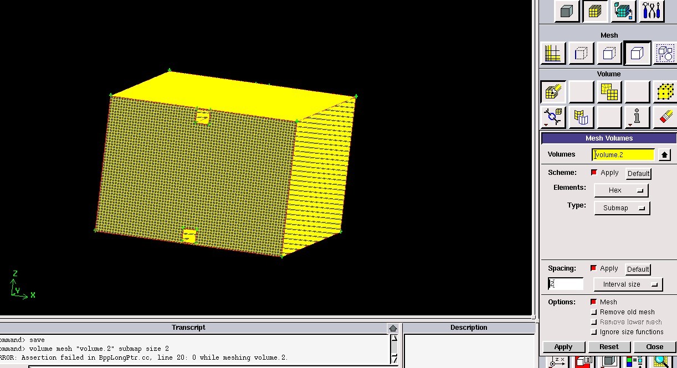The width and height of the screenshot is (677, 368).
Task: Click the yellow Volumes pick list field
Action: pos(623,155)
